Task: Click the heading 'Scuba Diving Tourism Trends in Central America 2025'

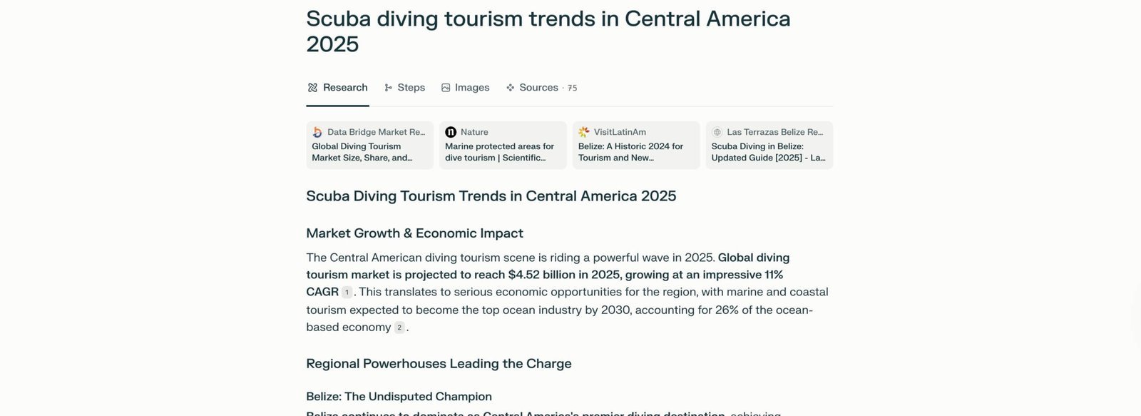Action: pyautogui.click(x=491, y=196)
